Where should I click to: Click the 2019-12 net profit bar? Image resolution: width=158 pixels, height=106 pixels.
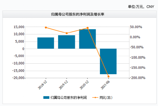(67, 42)
